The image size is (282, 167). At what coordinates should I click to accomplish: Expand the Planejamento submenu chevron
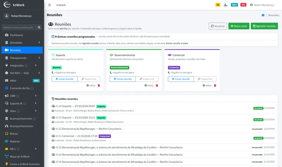click(39, 58)
